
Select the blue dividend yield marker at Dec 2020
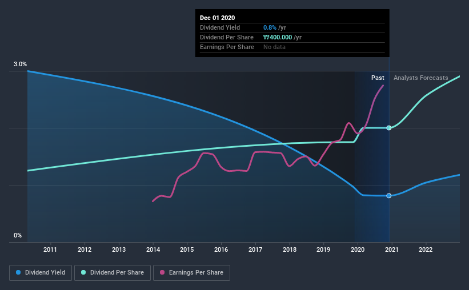point(389,196)
